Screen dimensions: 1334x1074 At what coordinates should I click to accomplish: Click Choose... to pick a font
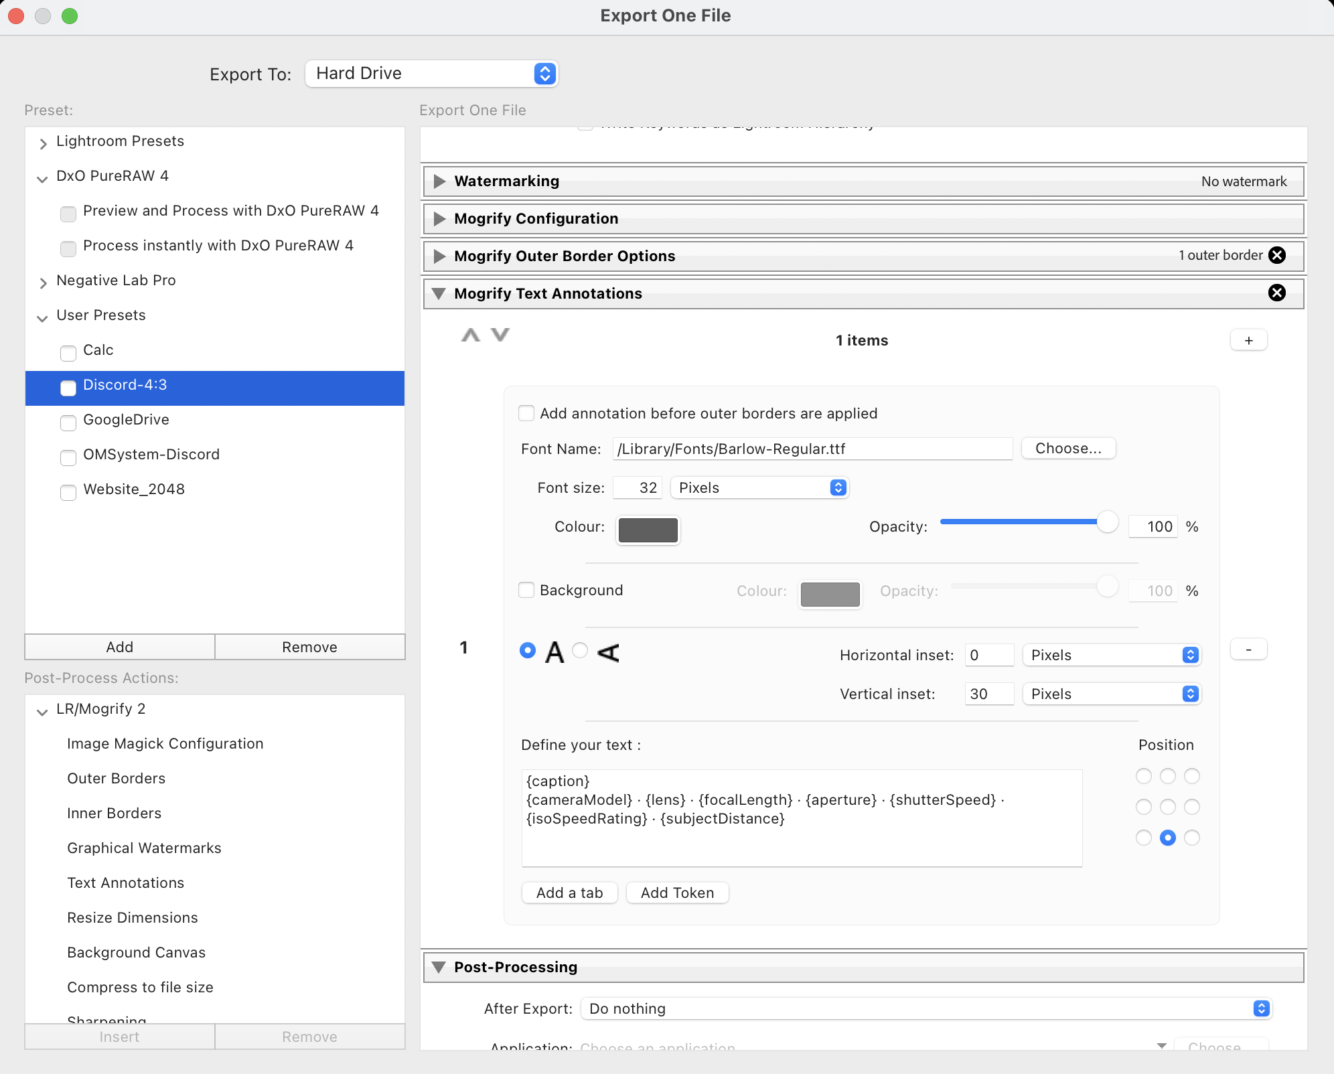(x=1067, y=449)
